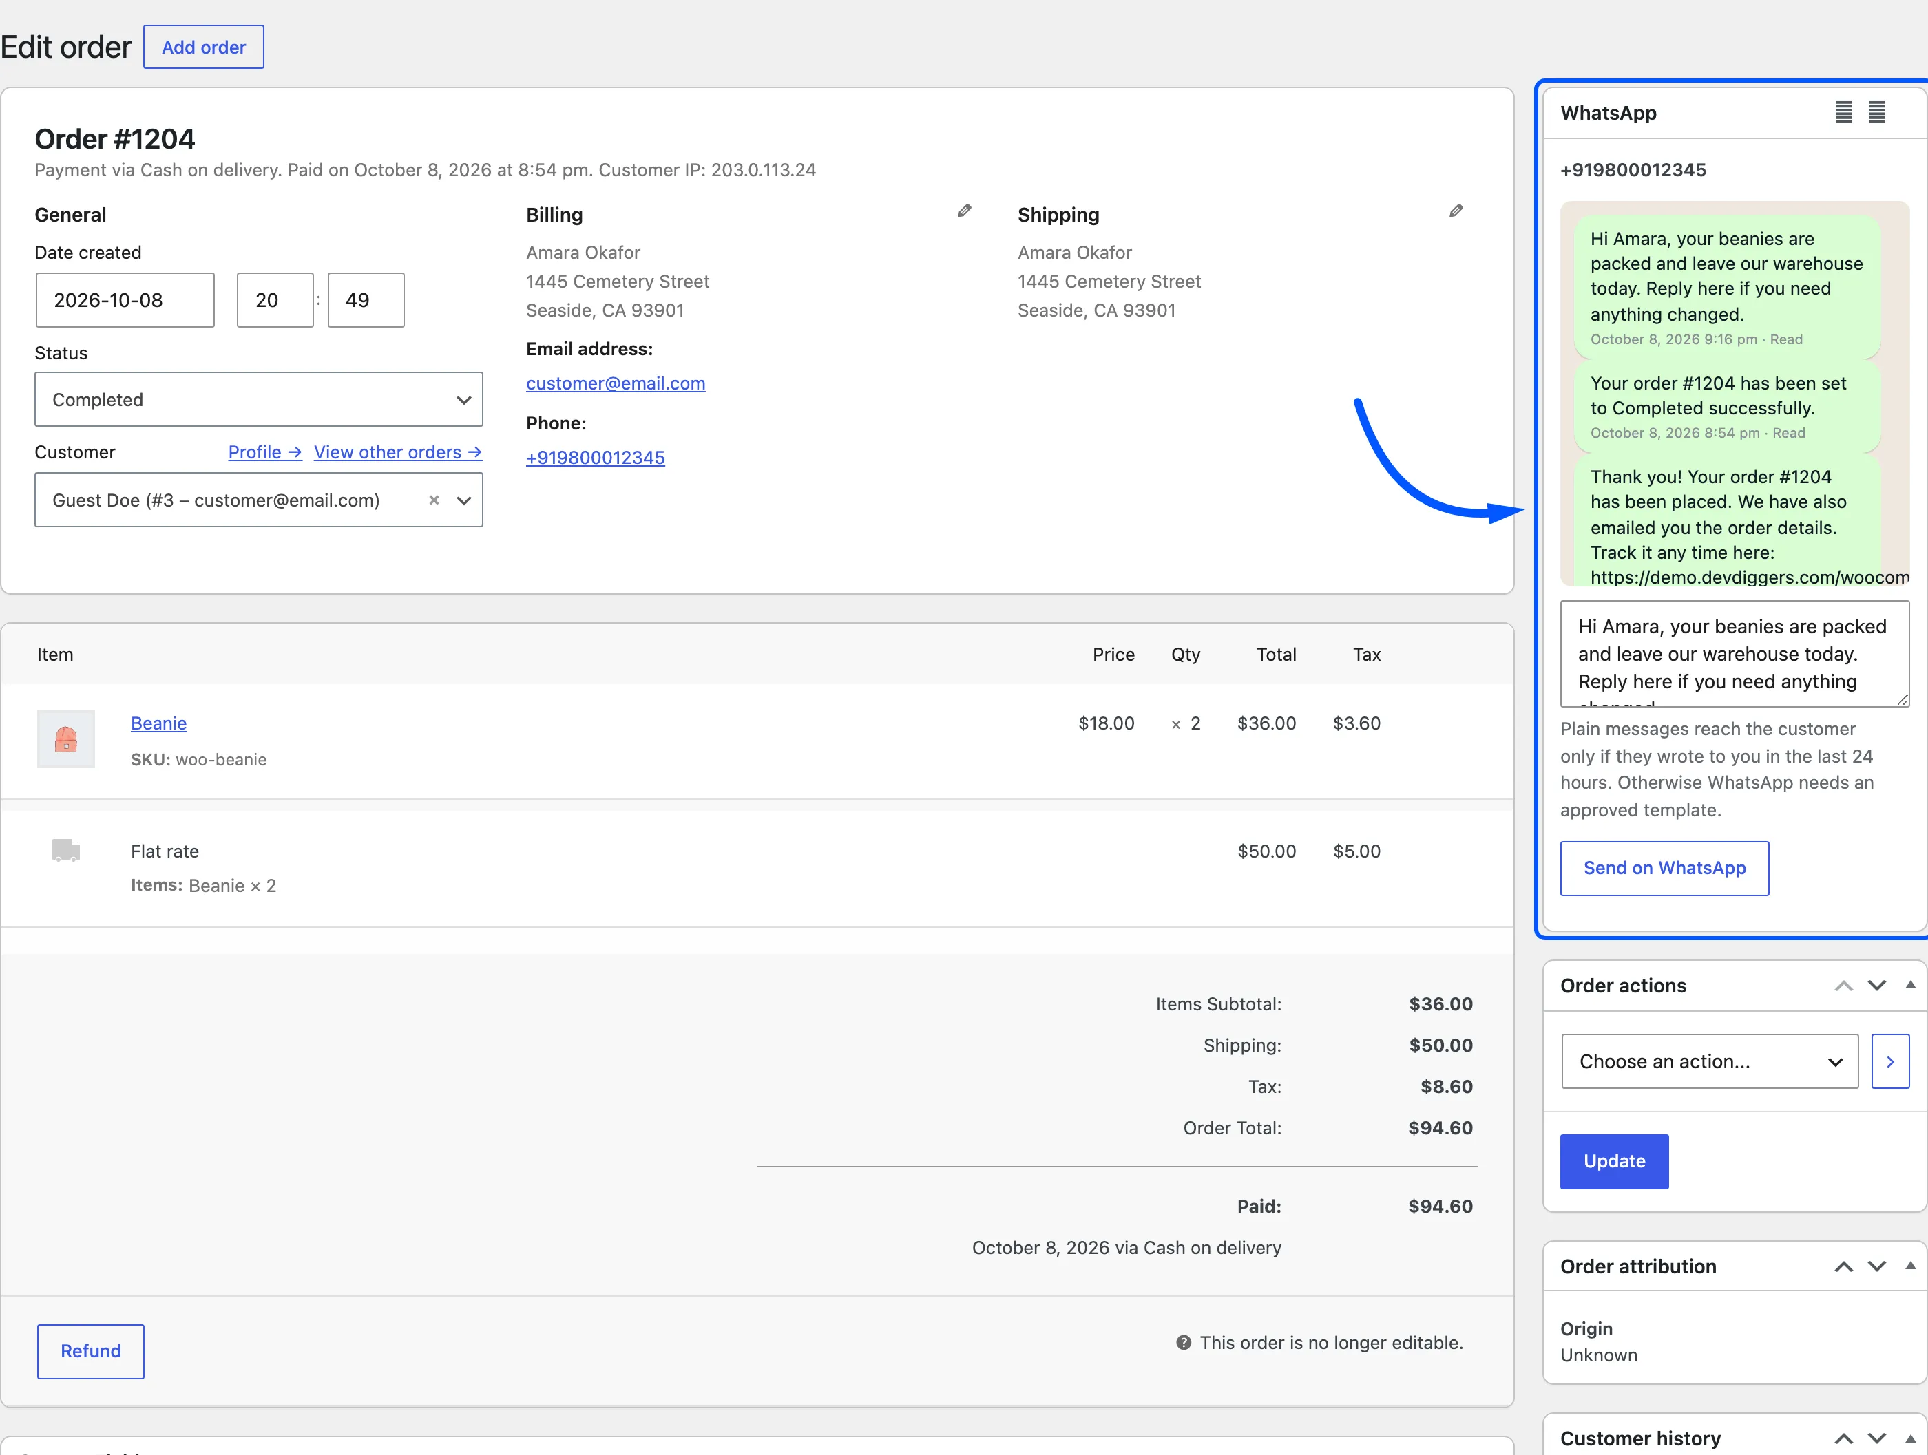Screen dimensions: 1928x1455
Task: Click the hour field showing 20
Action: [x=275, y=299]
